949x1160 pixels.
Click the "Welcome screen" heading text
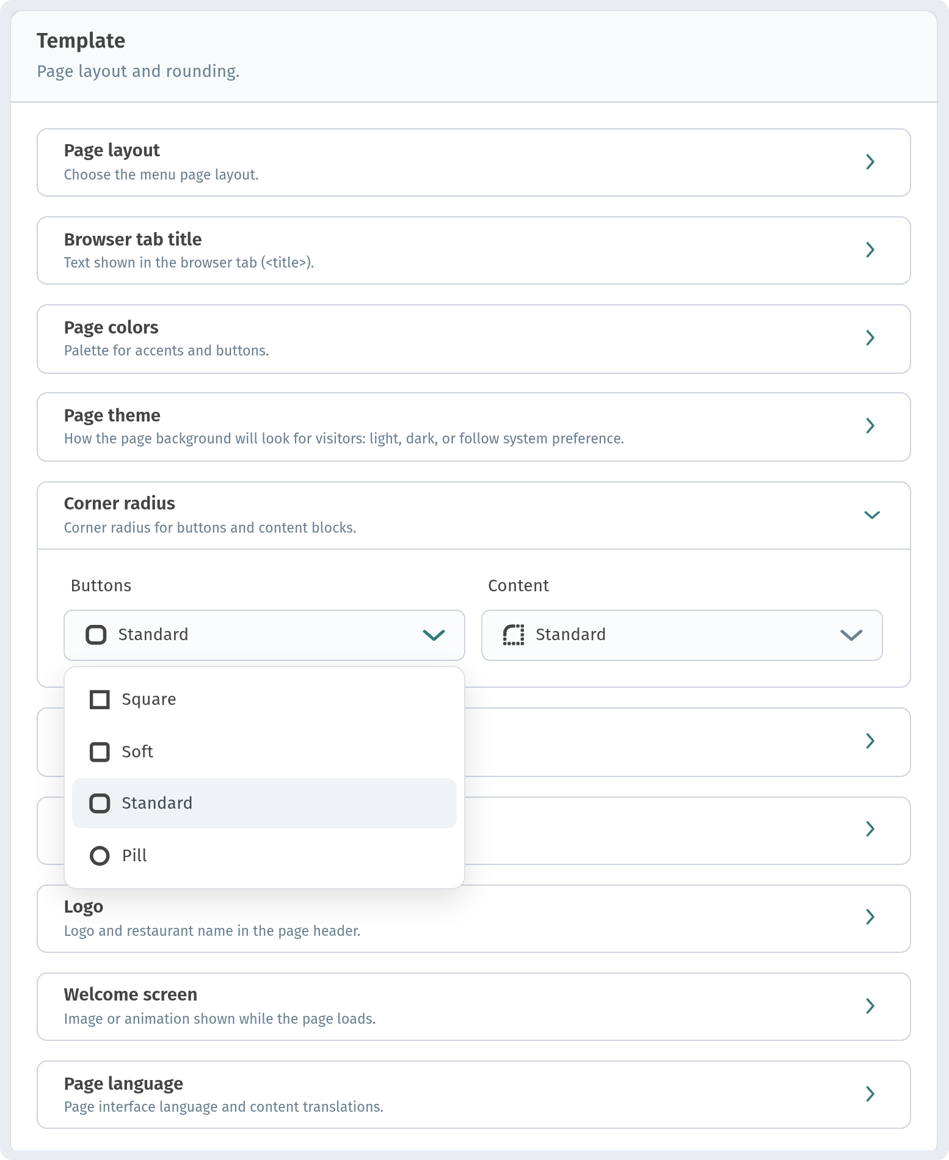pos(130,994)
